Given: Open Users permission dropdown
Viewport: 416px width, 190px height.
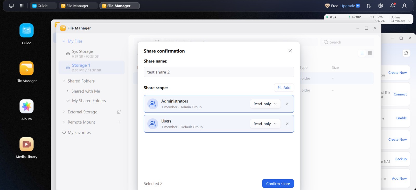Looking at the screenshot, I should click(x=265, y=124).
